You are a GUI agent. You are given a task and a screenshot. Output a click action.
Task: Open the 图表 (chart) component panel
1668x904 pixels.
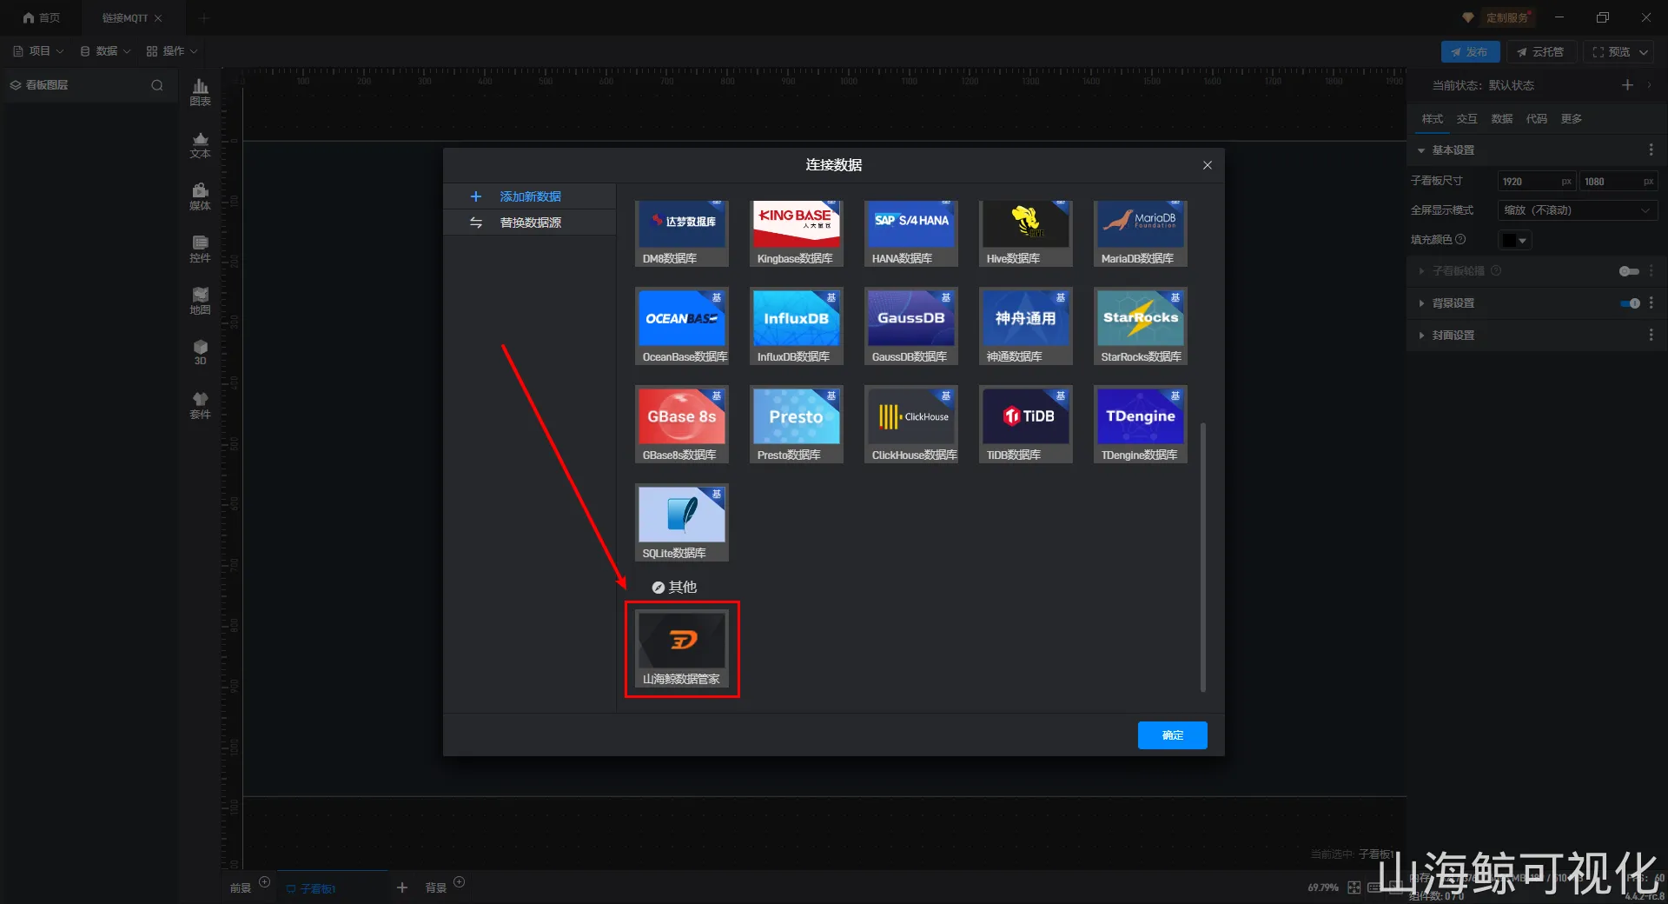tap(200, 92)
